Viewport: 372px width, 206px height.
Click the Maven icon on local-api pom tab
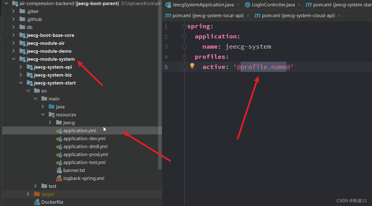click(168, 16)
